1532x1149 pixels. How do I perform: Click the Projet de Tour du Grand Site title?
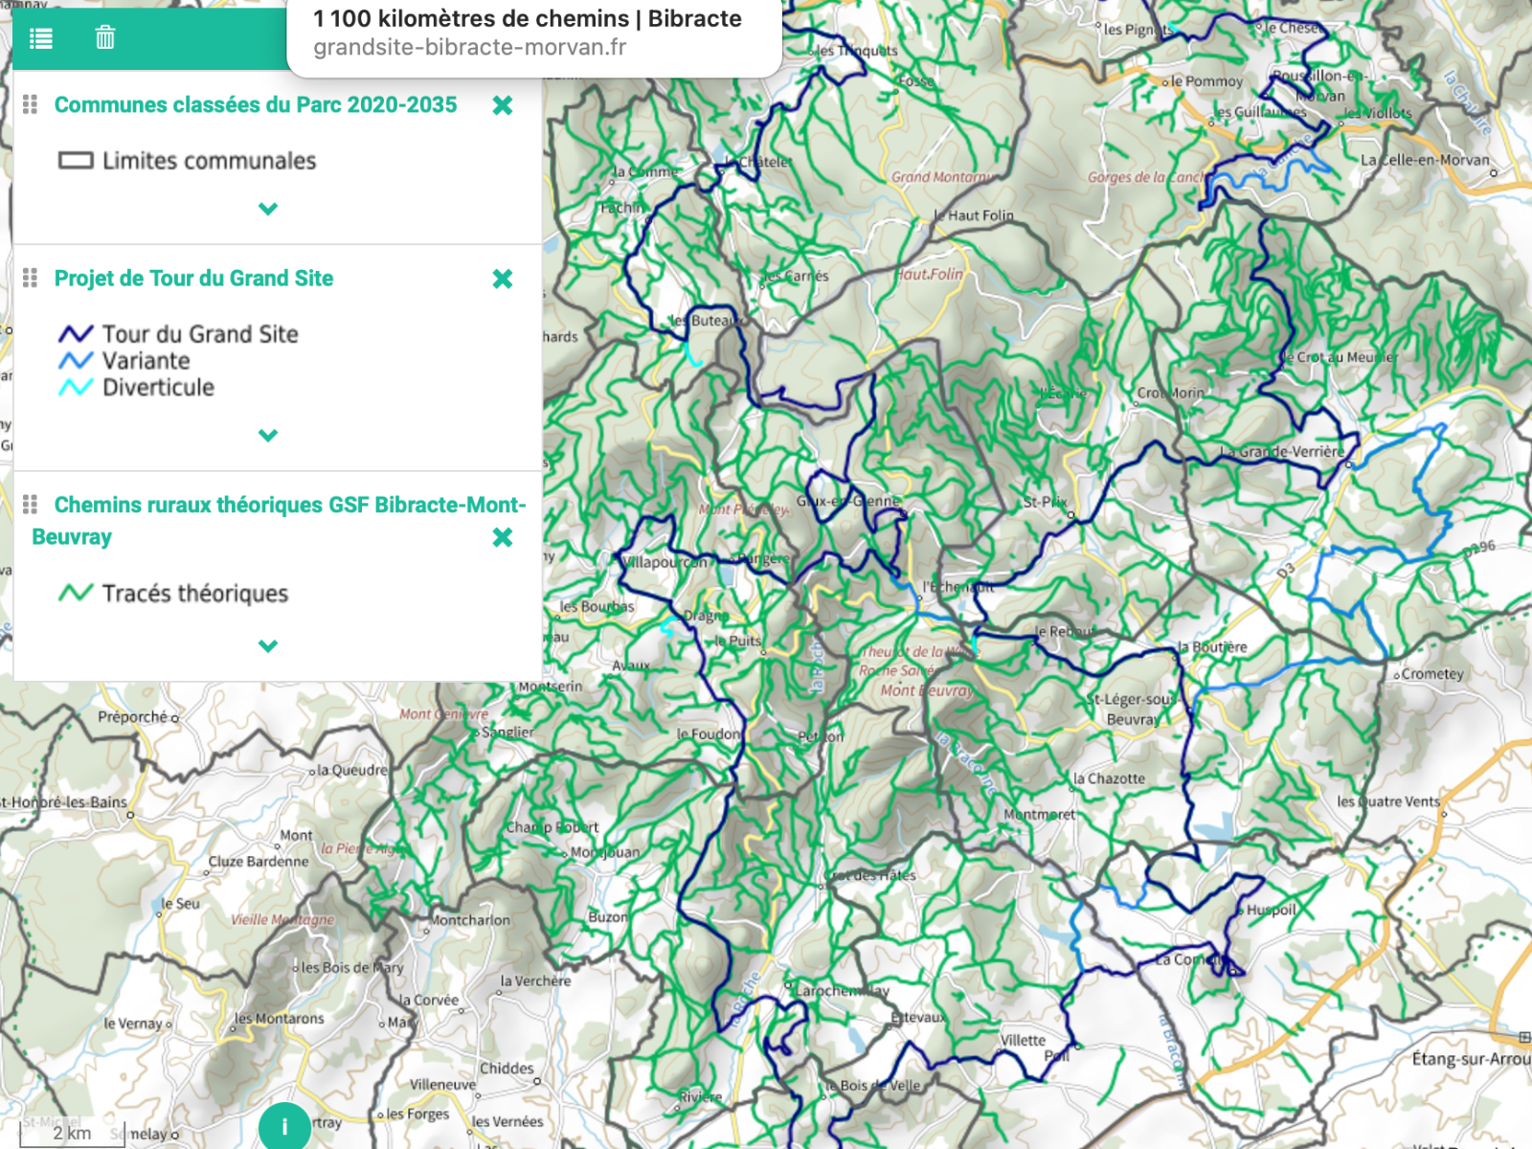[193, 278]
